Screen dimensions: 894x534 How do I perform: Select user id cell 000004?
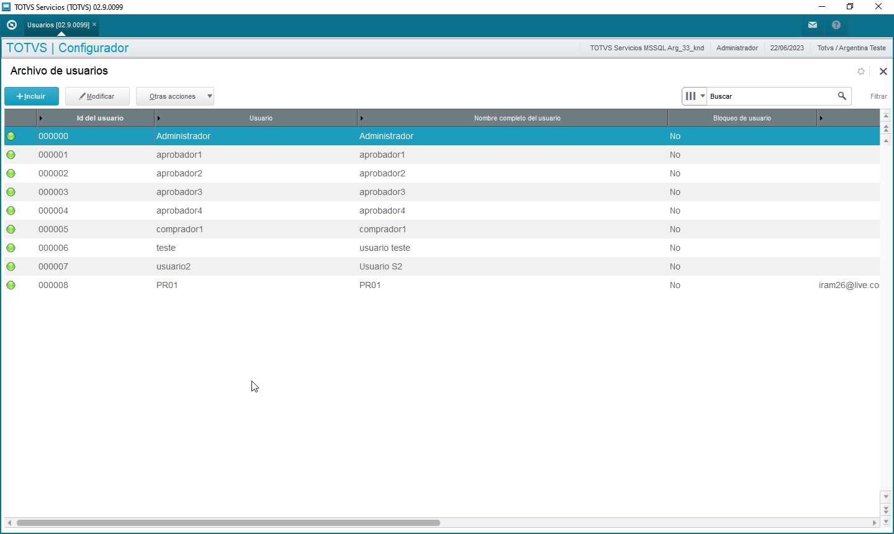96,210
